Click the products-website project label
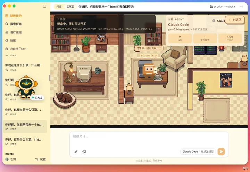 point(224,7)
